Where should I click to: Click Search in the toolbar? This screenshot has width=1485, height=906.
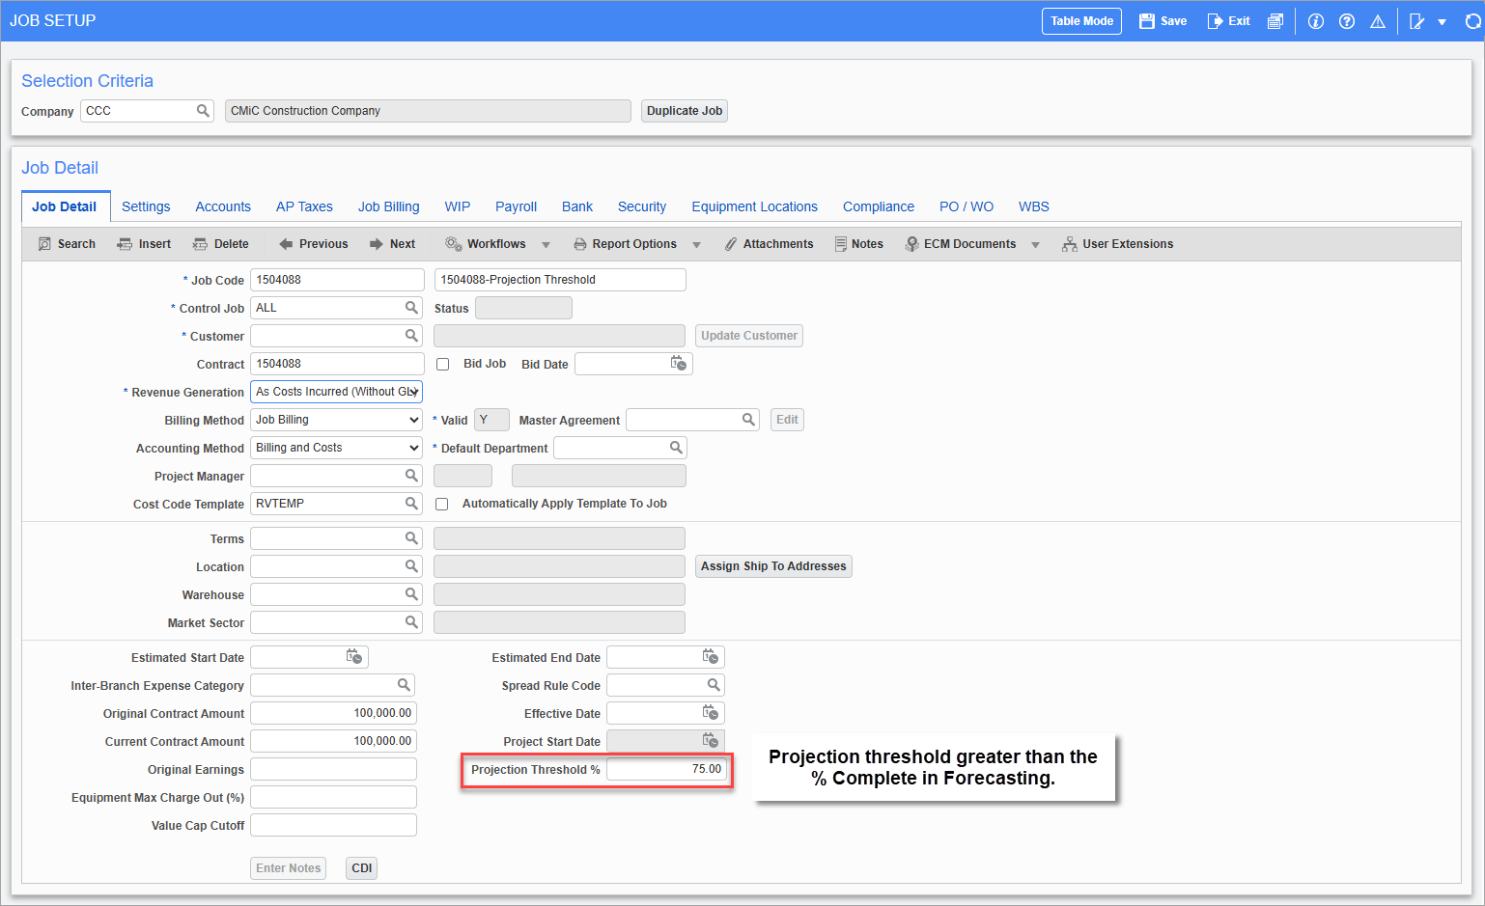pyautogui.click(x=67, y=244)
